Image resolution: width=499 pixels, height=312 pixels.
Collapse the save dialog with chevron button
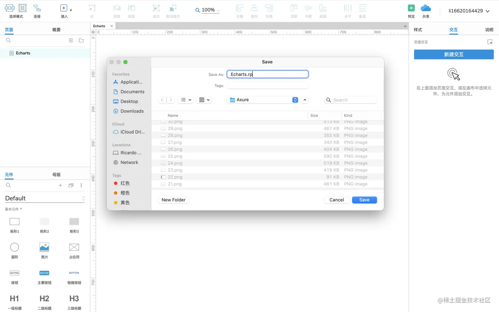(x=305, y=100)
